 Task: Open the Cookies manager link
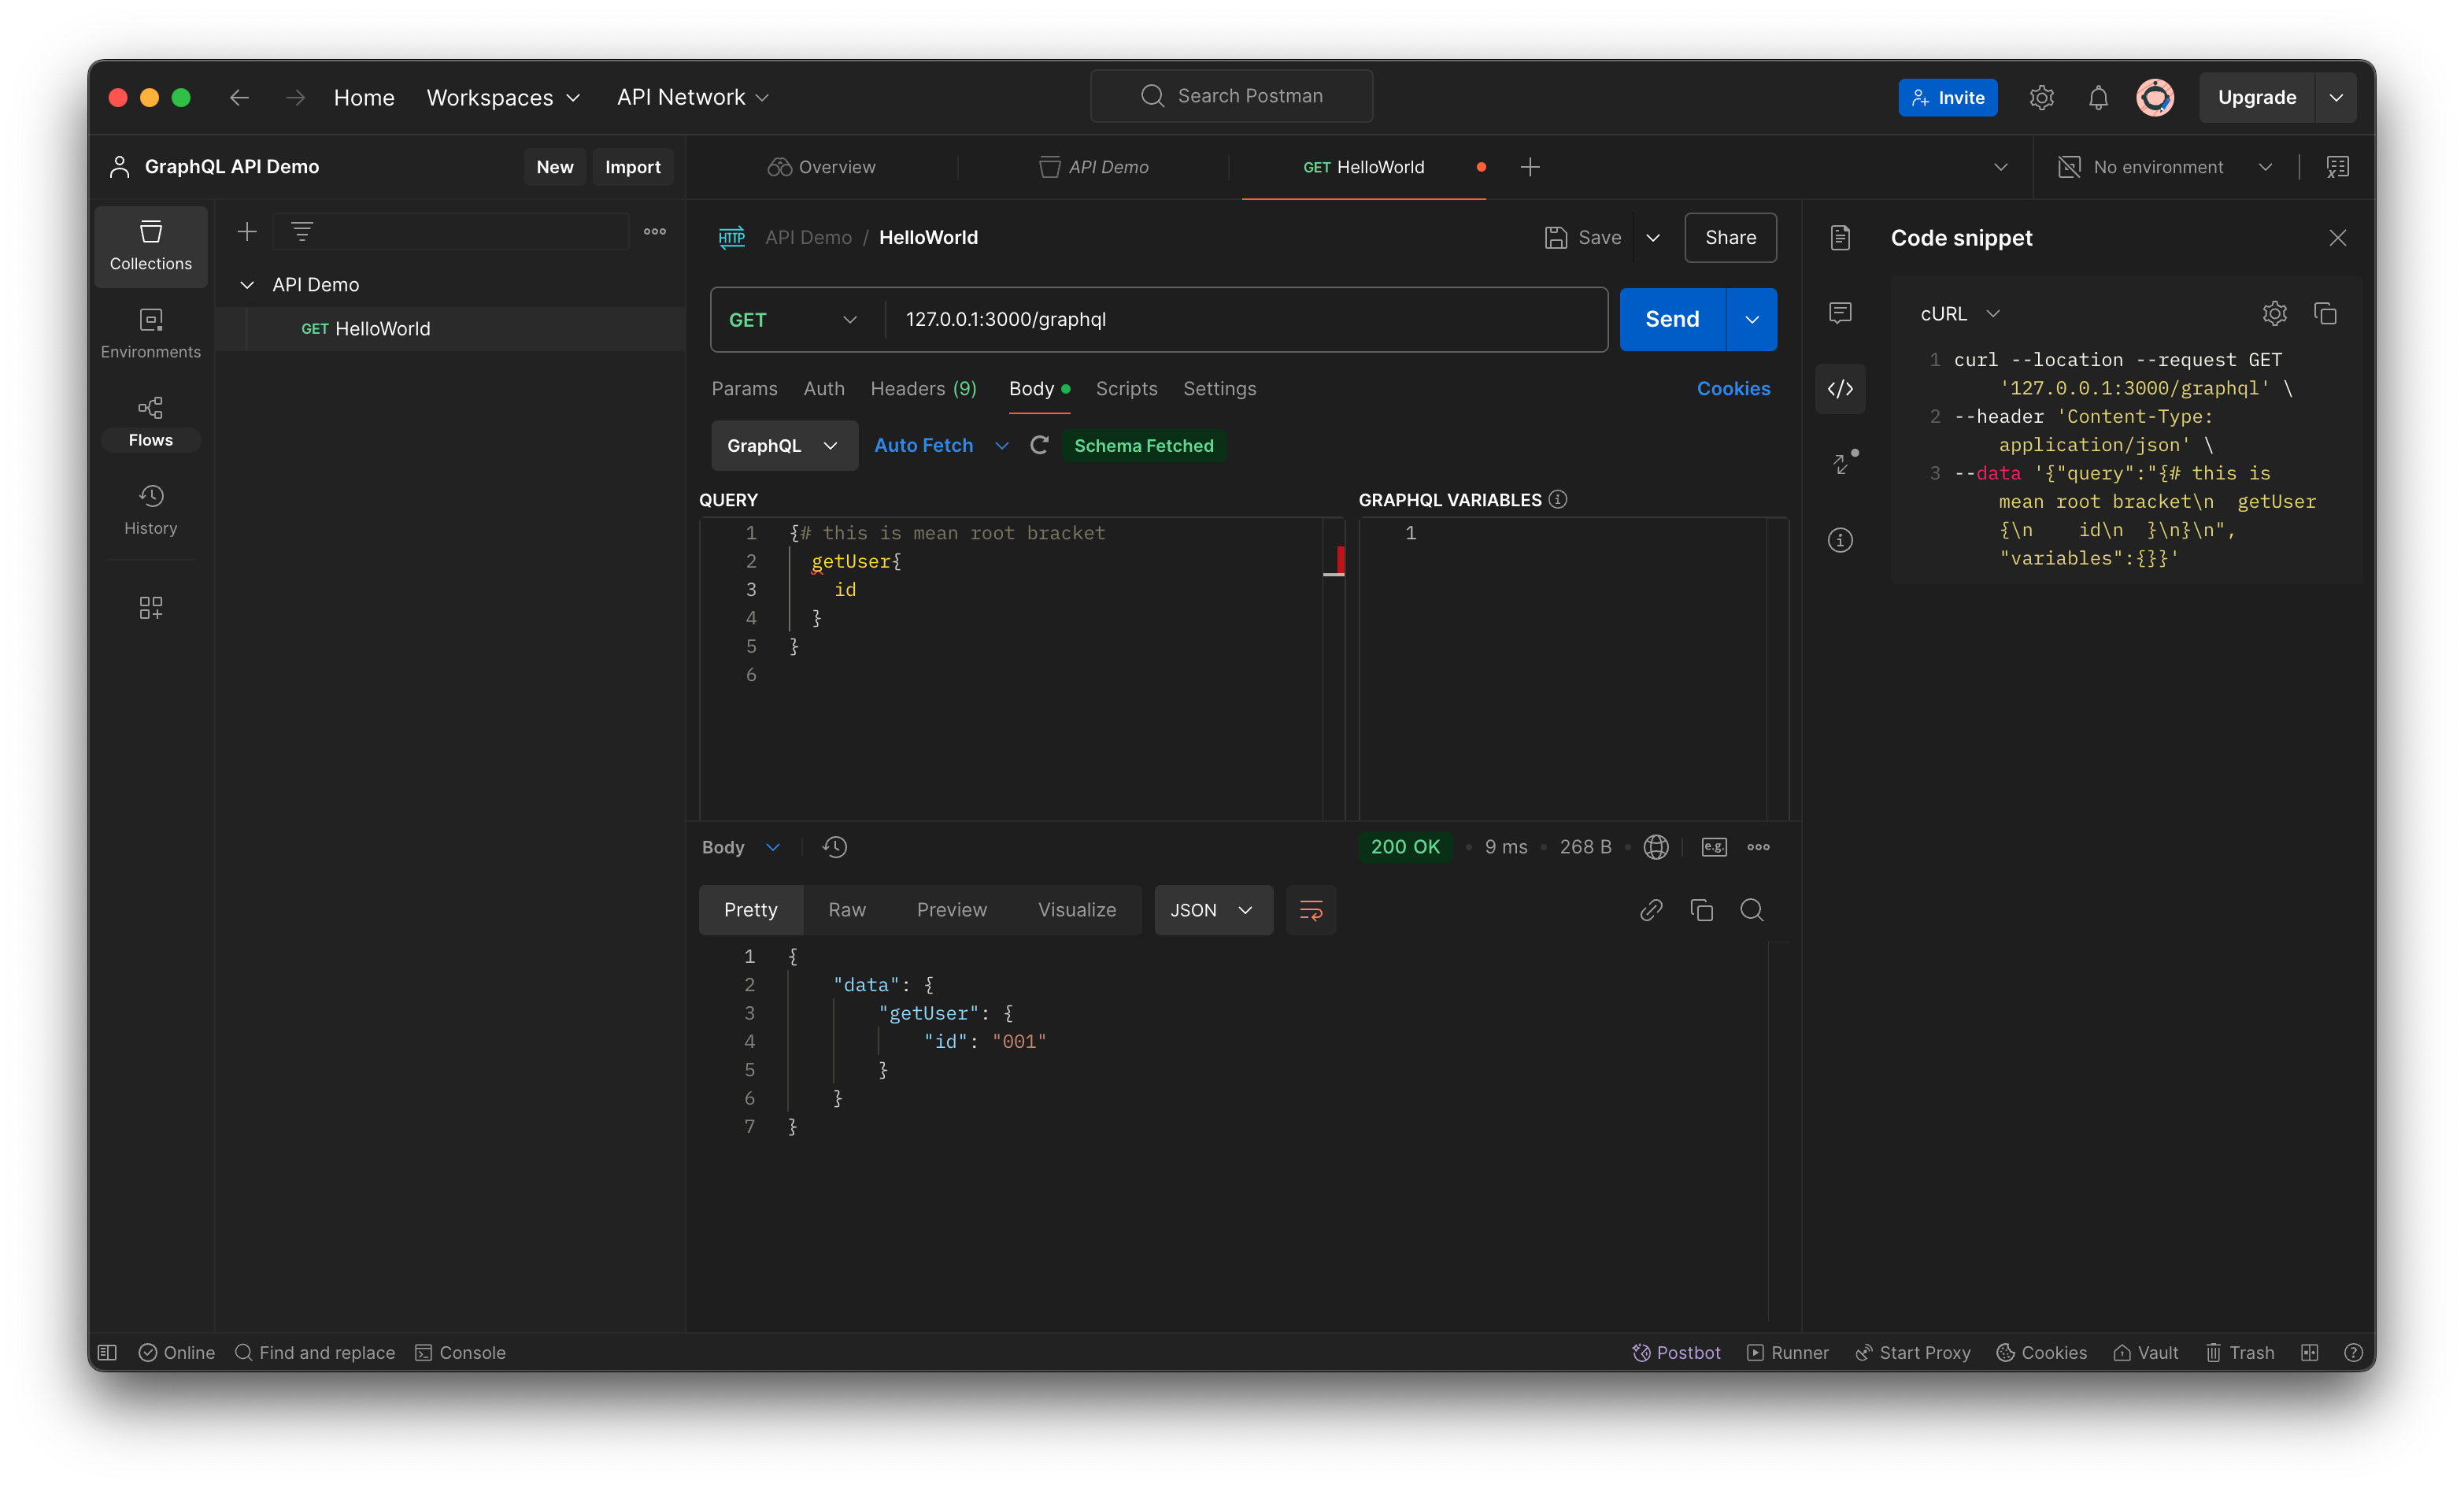click(x=1733, y=388)
